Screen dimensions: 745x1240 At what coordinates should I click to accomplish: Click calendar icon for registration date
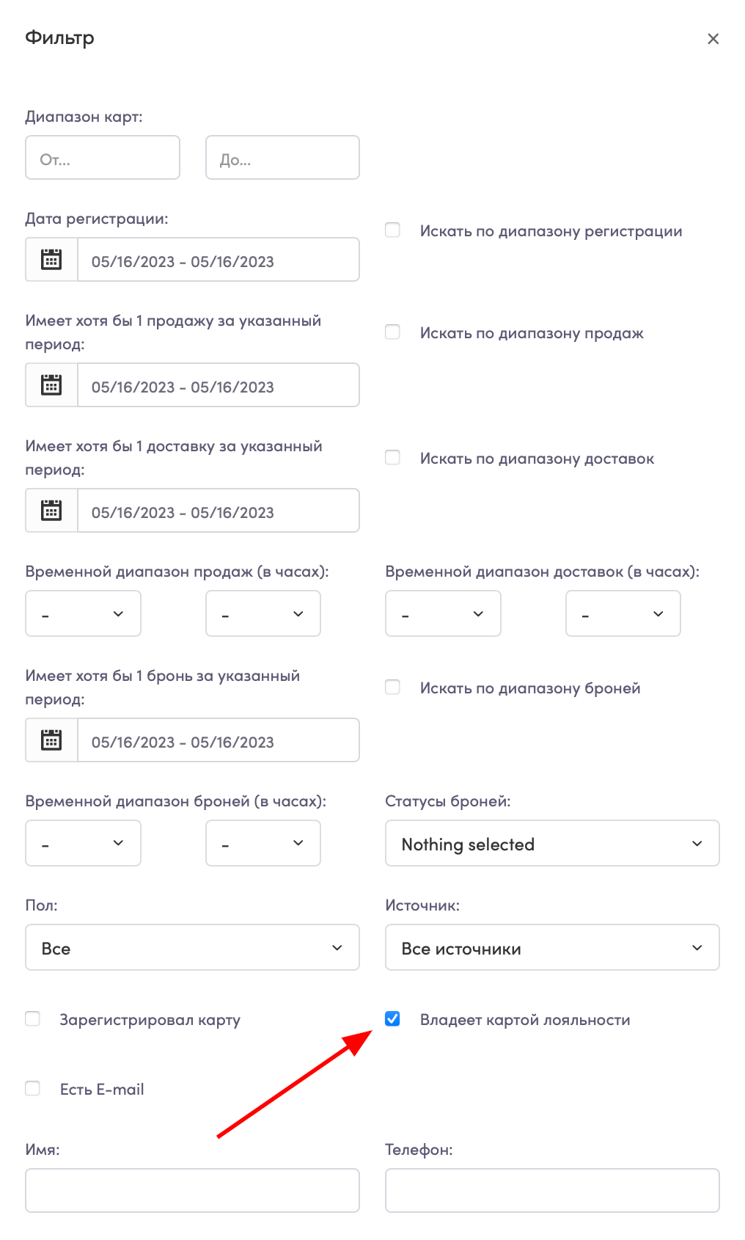[51, 260]
